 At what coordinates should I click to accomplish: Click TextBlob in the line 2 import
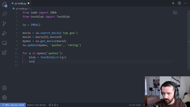(63, 17)
